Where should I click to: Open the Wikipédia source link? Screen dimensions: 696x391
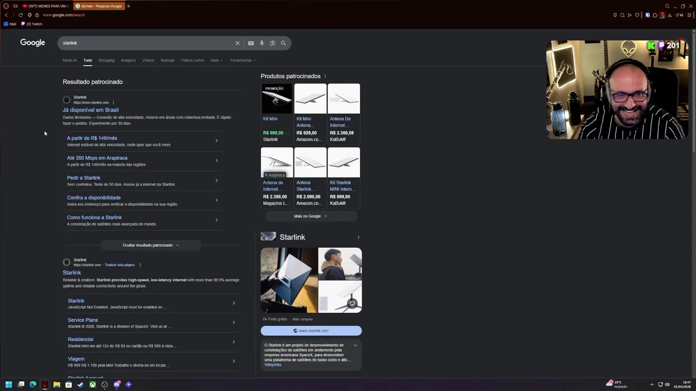272,365
